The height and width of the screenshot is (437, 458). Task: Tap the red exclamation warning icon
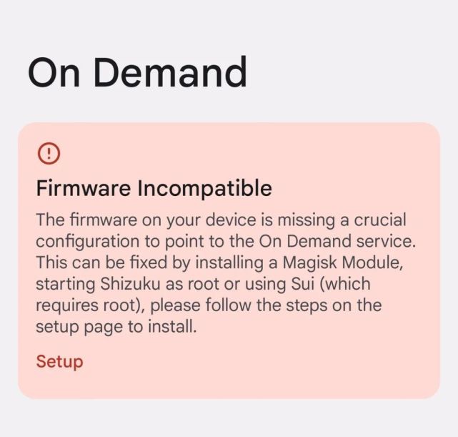(49, 153)
